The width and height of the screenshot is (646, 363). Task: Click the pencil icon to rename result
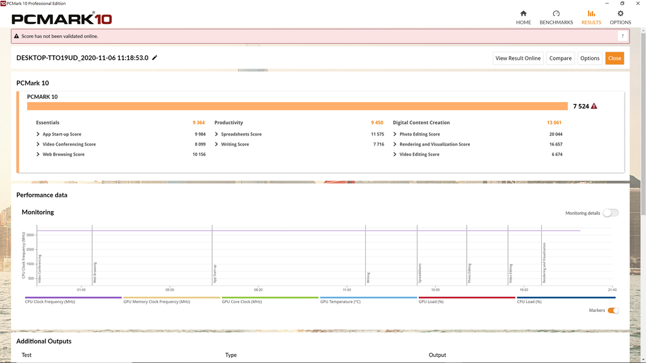(155, 58)
